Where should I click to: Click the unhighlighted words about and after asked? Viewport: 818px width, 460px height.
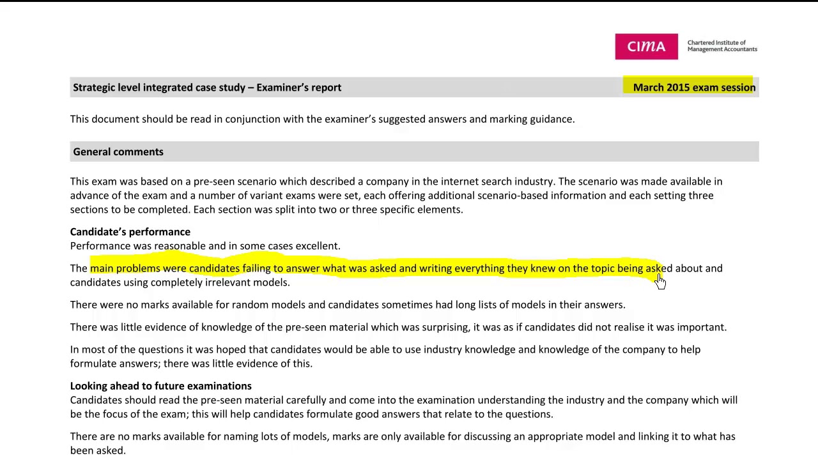(699, 268)
